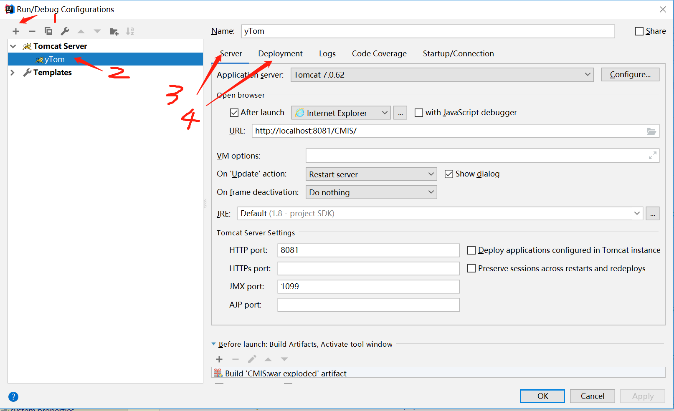Move Before launch task up

pos(268,359)
